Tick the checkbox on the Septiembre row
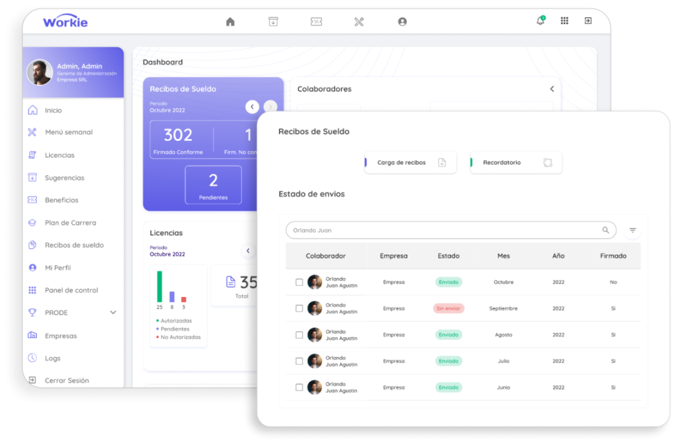The height and width of the screenshot is (442, 675). tap(299, 308)
